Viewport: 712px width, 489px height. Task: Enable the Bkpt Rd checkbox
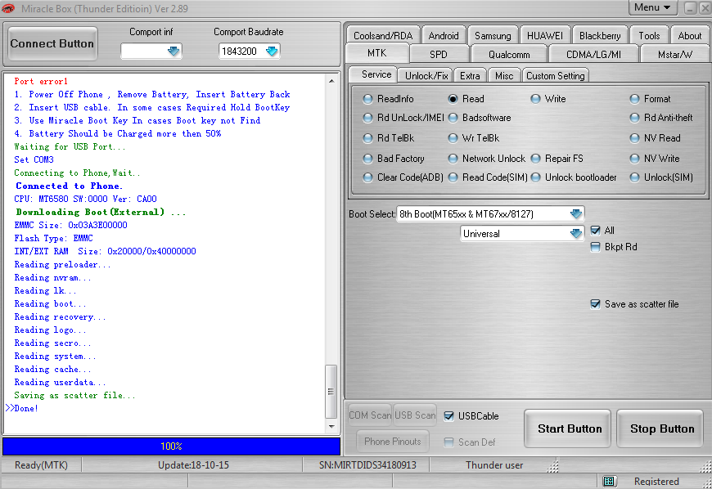[x=595, y=247]
